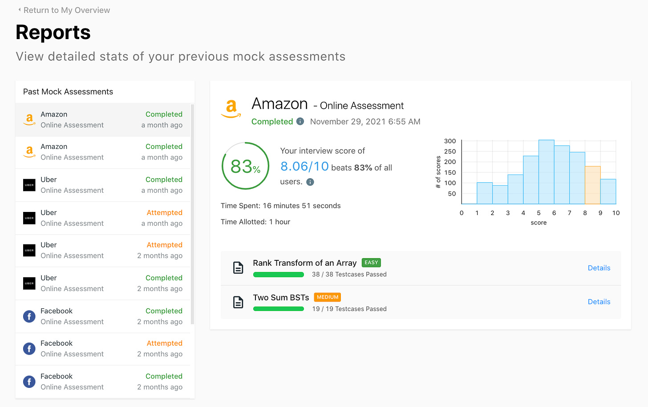Click the highlighted orange bar in score histogram
Viewport: 648px width, 407px height.
point(592,185)
